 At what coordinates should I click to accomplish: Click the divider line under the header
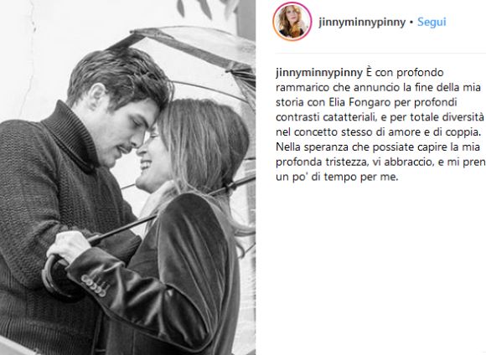tap(380, 53)
